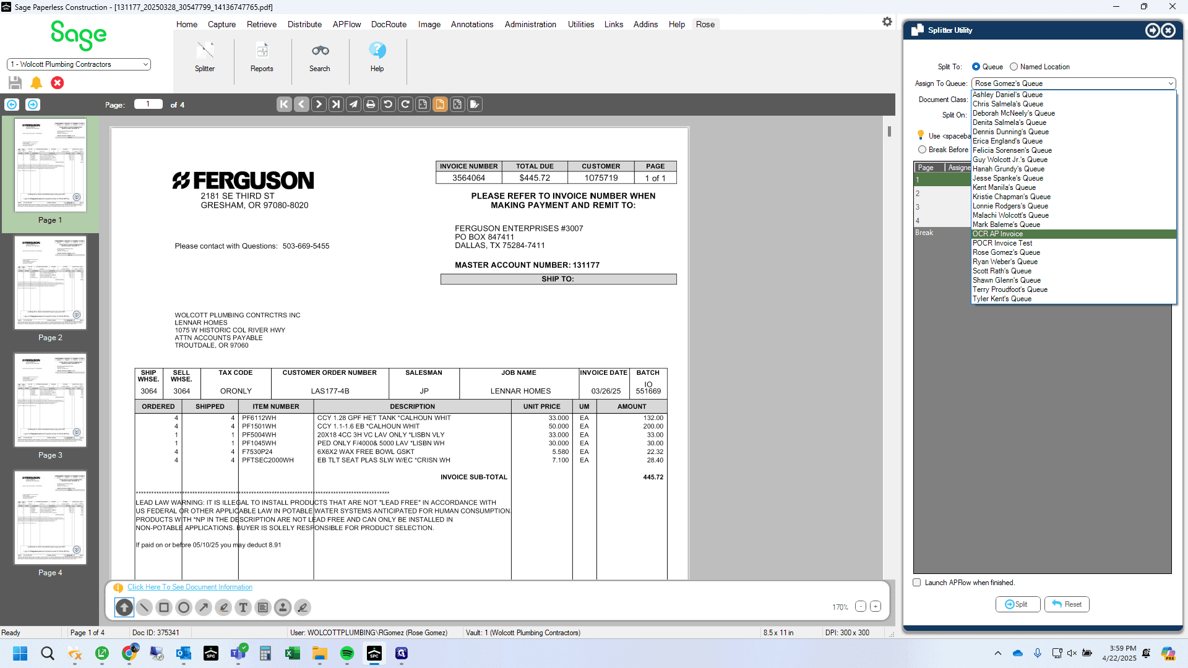Open the Annotations menu
This screenshot has height=668, width=1188.
[472, 24]
